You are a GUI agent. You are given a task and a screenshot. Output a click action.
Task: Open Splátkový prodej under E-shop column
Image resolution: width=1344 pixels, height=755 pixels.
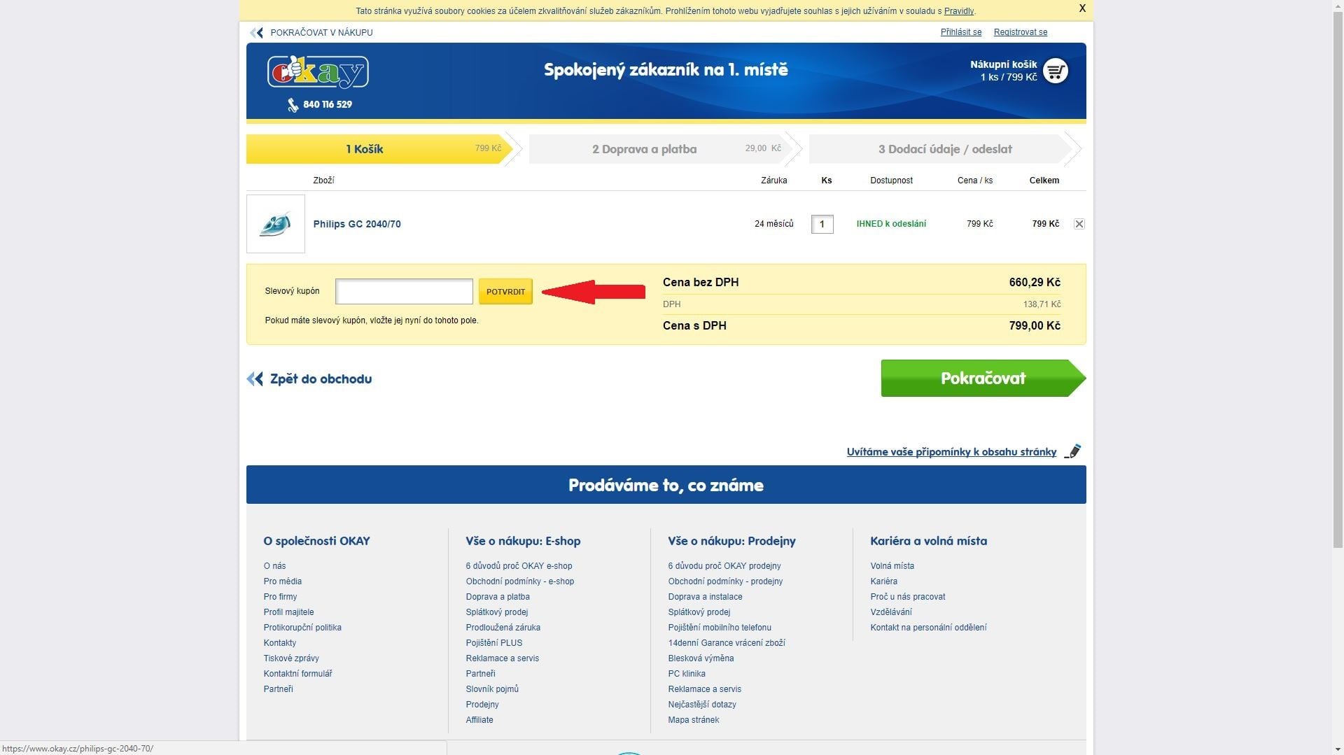[x=497, y=612]
